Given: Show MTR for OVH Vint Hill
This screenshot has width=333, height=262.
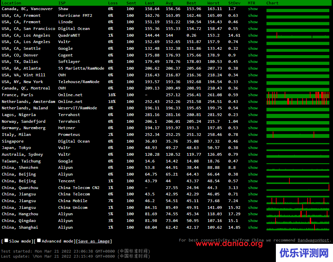Looking at the screenshot, I should click(x=253, y=75).
